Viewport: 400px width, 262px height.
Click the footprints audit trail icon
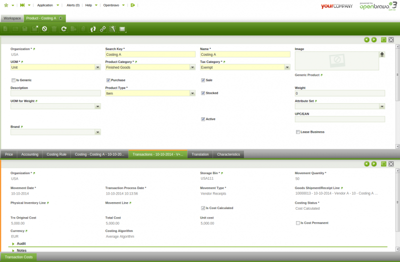point(93,29)
